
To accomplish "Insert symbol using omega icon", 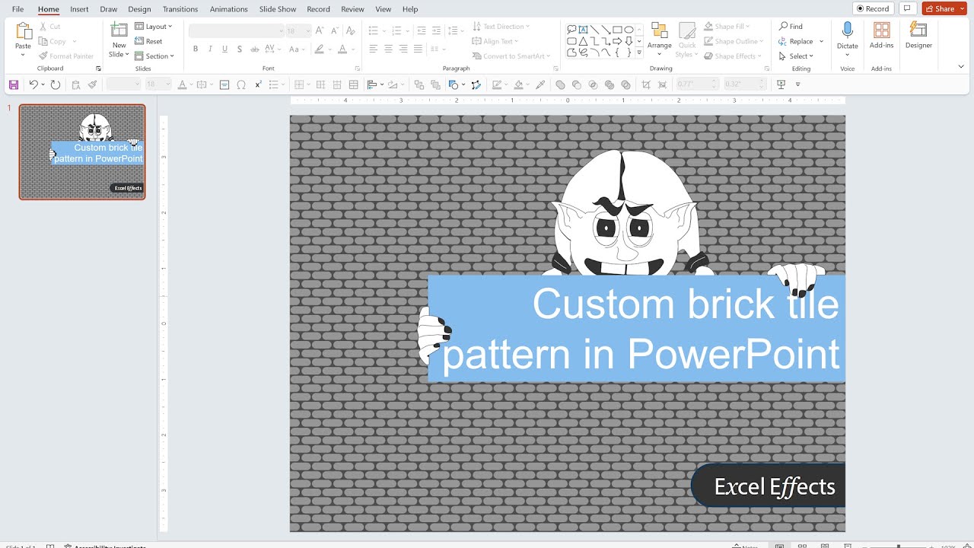I will pyautogui.click(x=241, y=84).
